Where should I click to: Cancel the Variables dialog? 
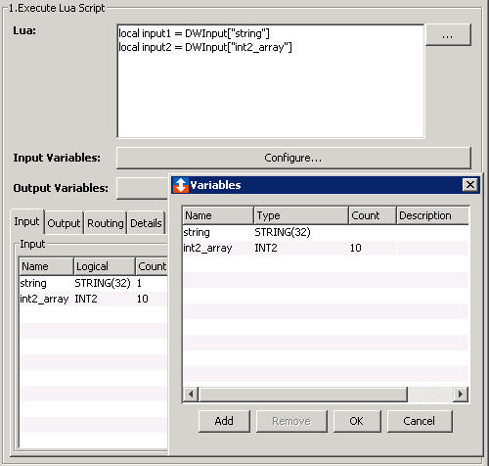pos(420,421)
